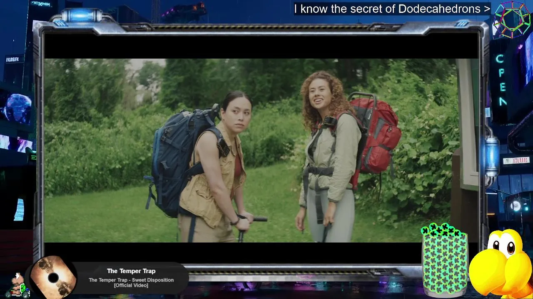The width and height of the screenshot is (533, 299).
Task: Click the video frame with two hikers
Action: [262, 150]
